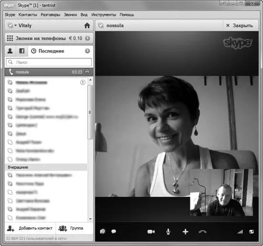This screenshot has width=263, height=246.
Task: Open the plus add options button
Action: 186,232
